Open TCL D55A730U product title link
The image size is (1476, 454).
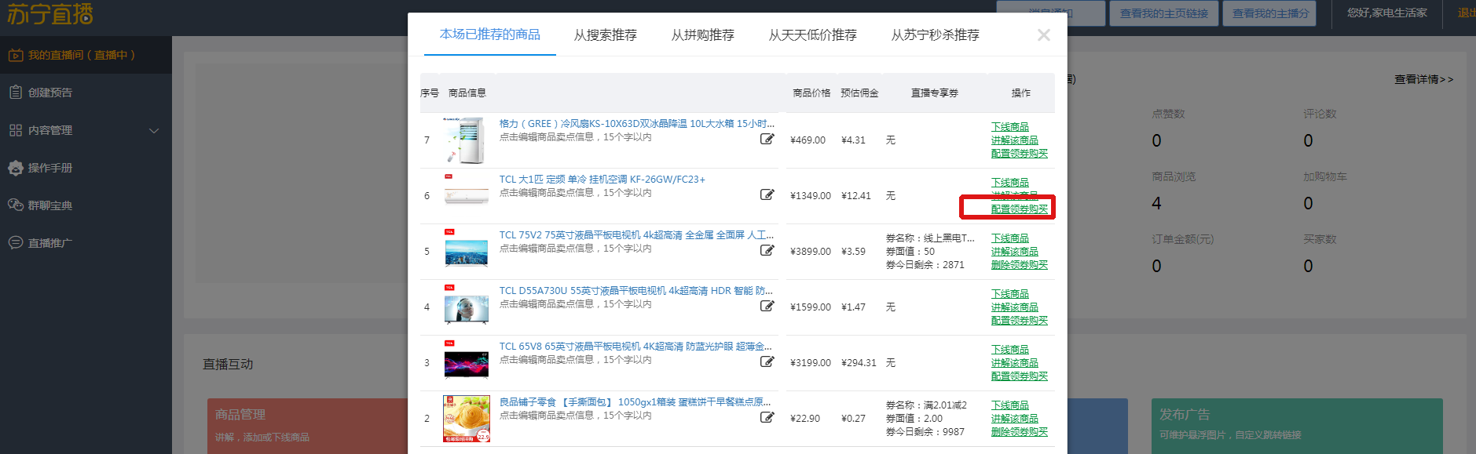636,291
